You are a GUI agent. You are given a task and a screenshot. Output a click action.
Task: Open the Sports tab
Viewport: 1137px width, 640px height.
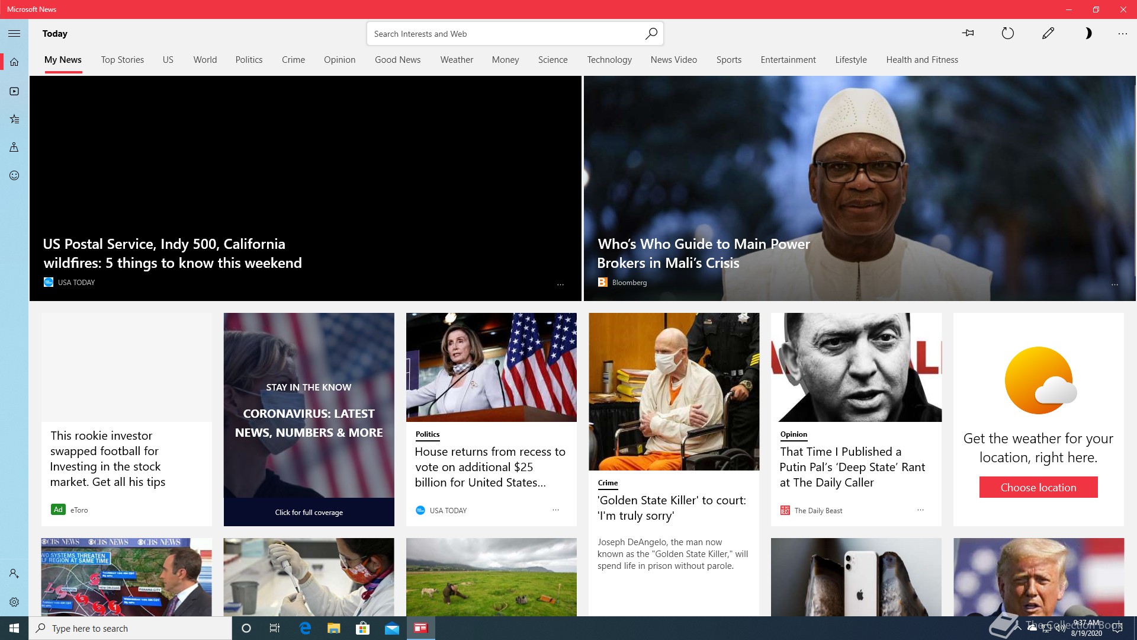(728, 60)
